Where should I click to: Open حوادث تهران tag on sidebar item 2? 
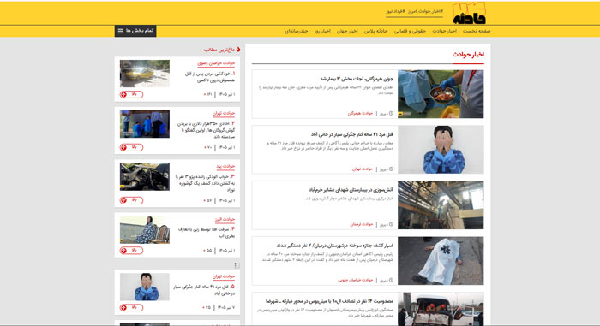pos(224,114)
